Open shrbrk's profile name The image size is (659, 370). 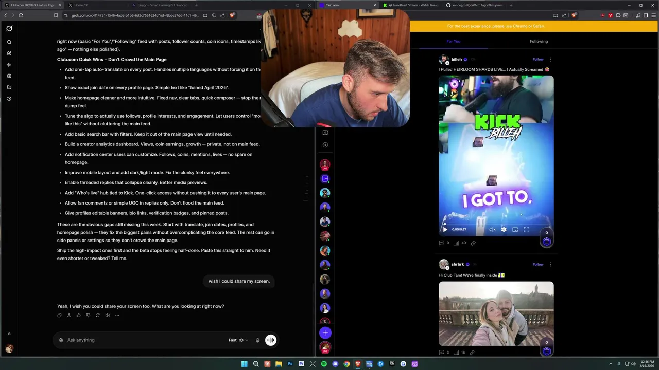point(458,264)
